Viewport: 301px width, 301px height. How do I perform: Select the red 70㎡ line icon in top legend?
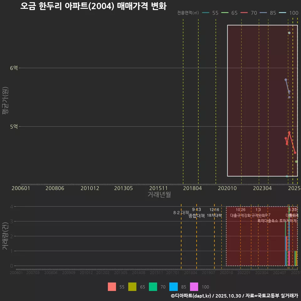click(x=244, y=13)
